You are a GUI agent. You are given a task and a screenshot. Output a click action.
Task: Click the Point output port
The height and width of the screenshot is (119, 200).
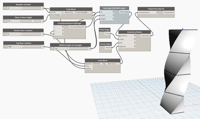tap(107, 33)
